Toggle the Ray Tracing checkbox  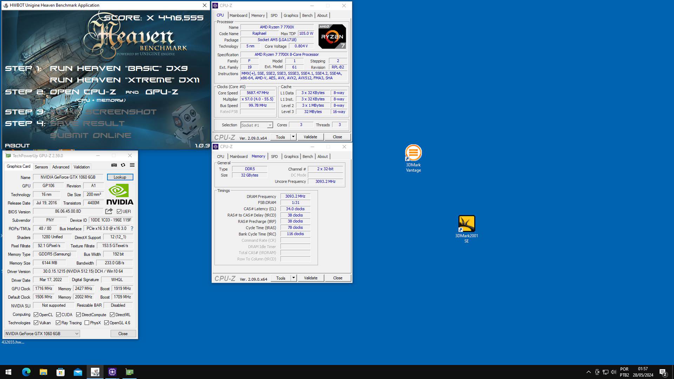point(58,323)
